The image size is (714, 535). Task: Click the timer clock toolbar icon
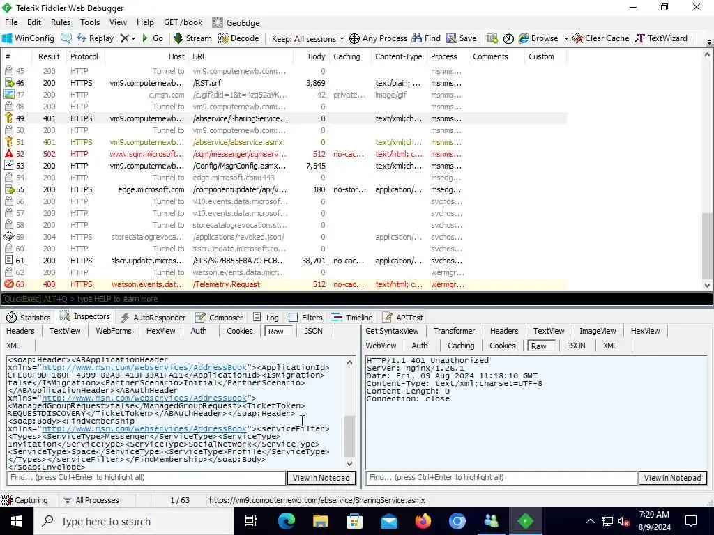click(508, 39)
